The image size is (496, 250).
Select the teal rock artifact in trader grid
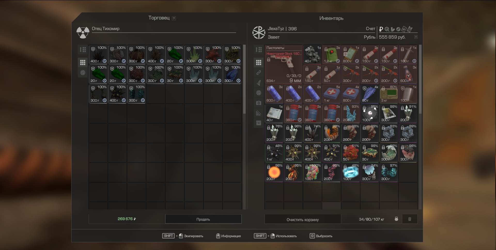[x=136, y=94]
